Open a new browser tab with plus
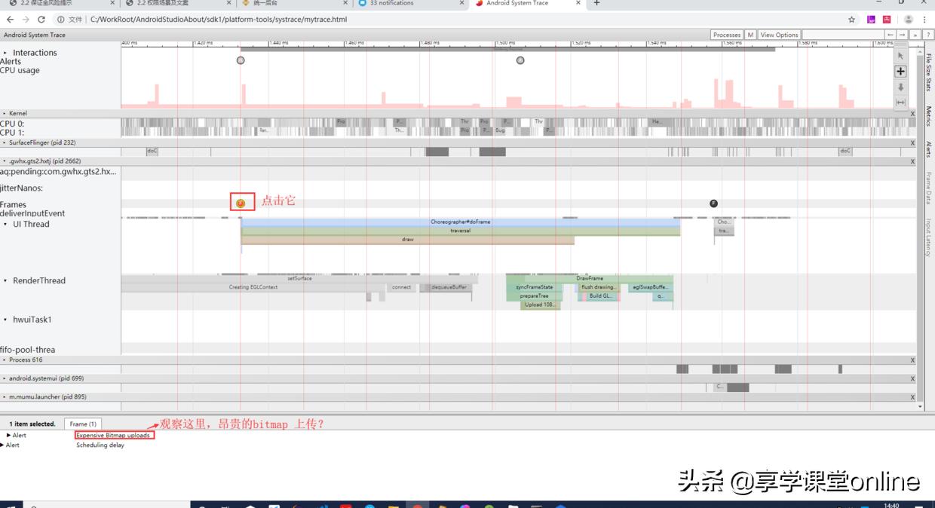This screenshot has height=508, width=935. click(x=596, y=4)
